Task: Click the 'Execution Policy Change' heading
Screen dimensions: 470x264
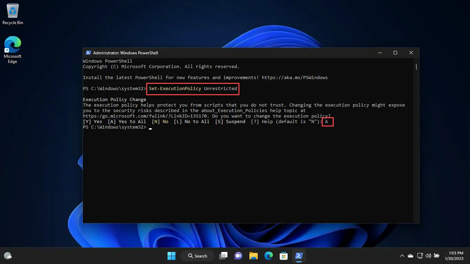Action: (x=115, y=100)
